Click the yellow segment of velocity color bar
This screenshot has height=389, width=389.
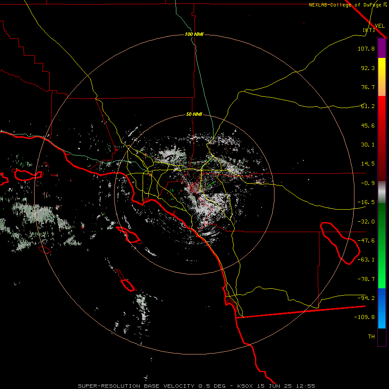coord(382,67)
